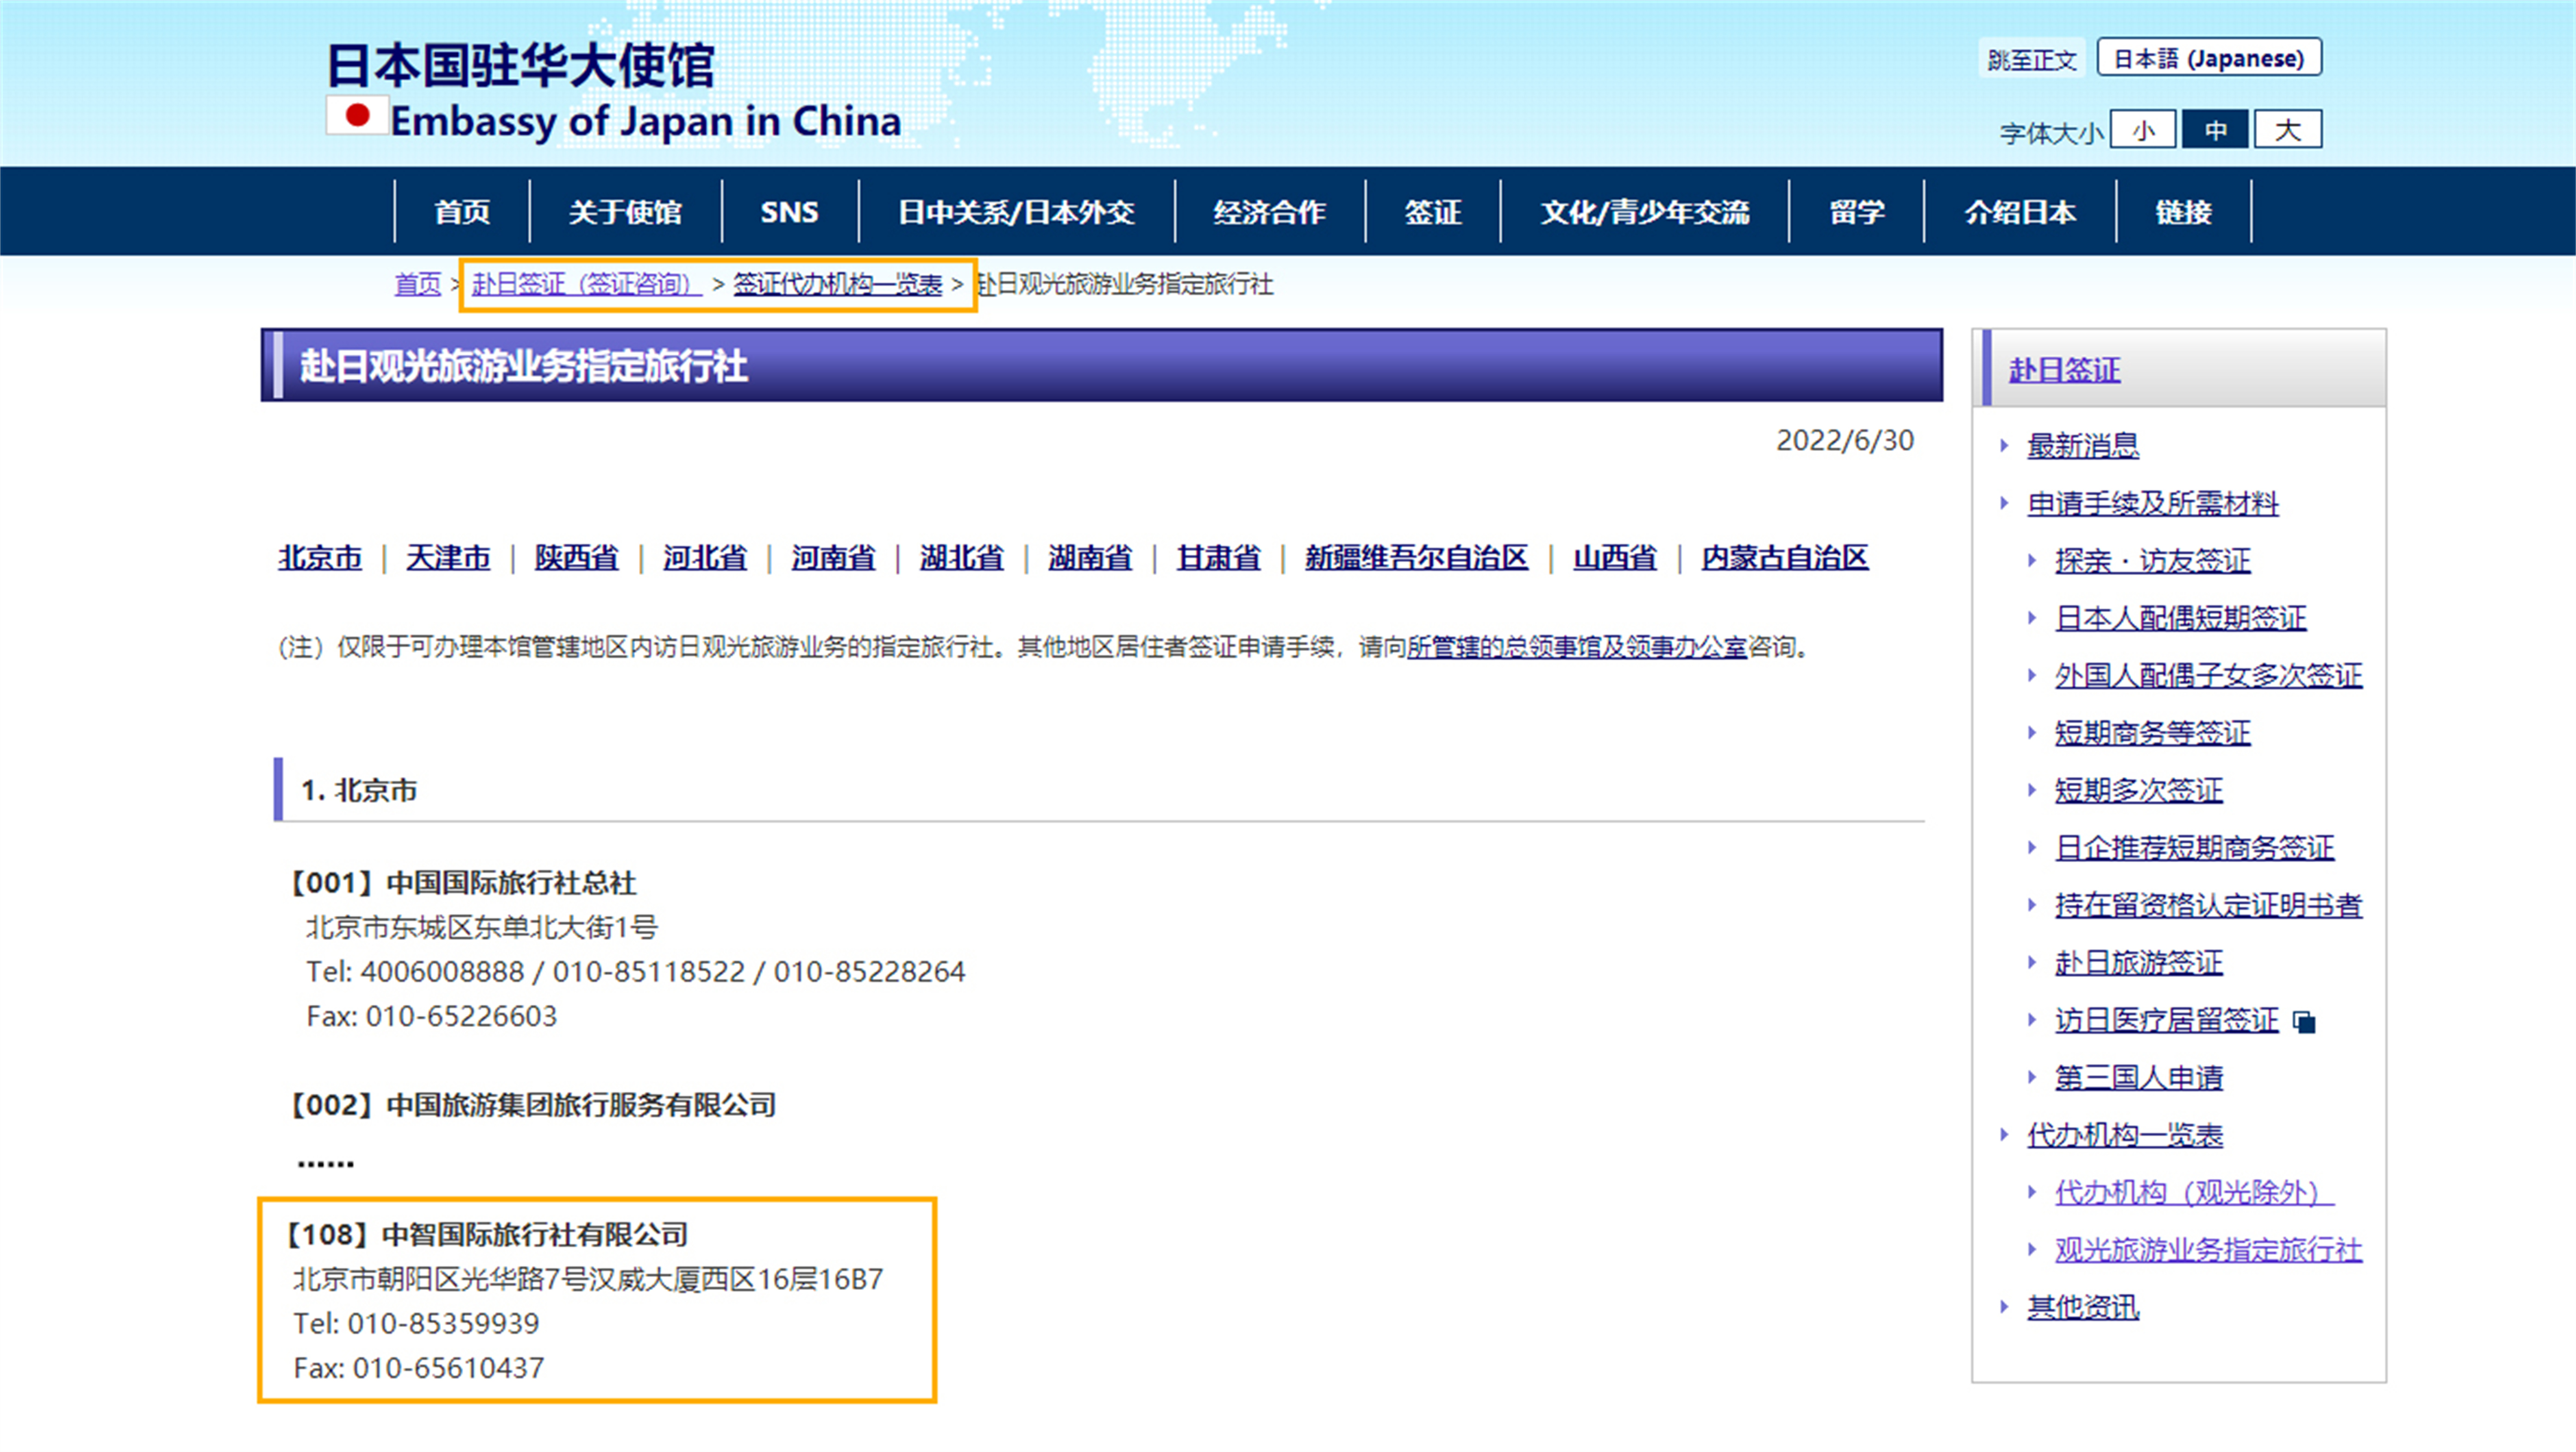Click the Japan flag icon in header
The height and width of the screenshot is (1452, 2576).
coord(357,115)
